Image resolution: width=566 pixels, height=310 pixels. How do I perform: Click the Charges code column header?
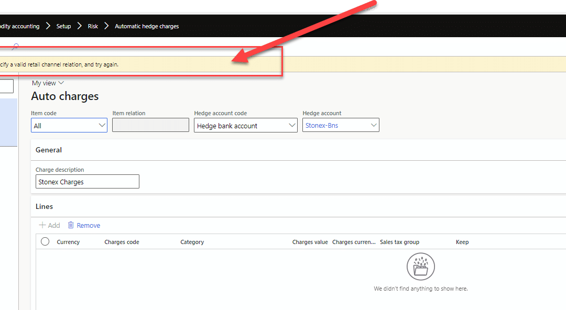pyautogui.click(x=122, y=242)
